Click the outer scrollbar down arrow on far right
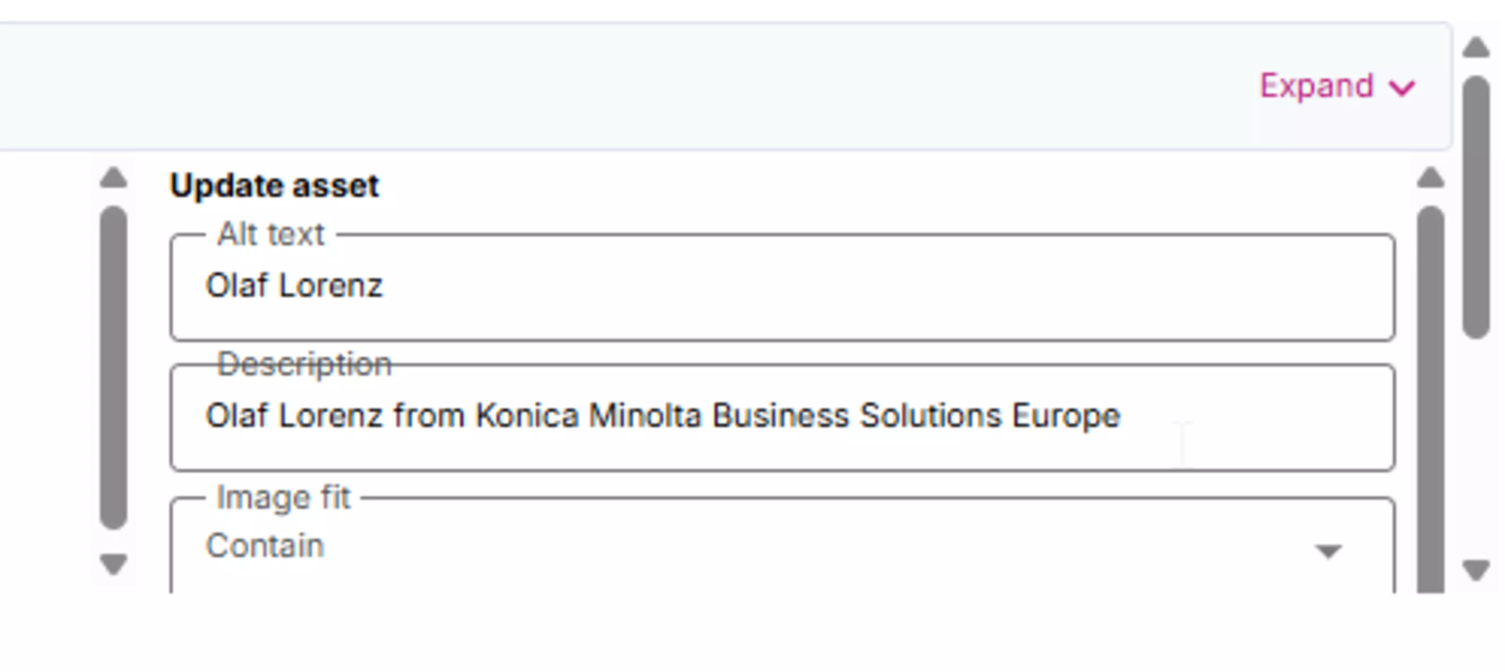The height and width of the screenshot is (672, 1505). [x=1476, y=569]
